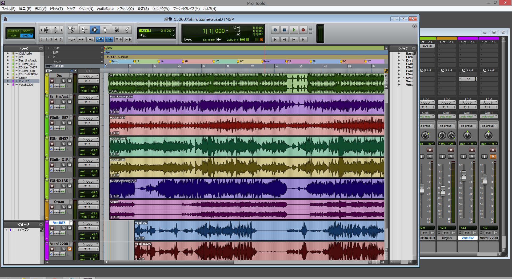This screenshot has height=279, width=512.
Task: Click the Online sync clock button
Action: [275, 30]
